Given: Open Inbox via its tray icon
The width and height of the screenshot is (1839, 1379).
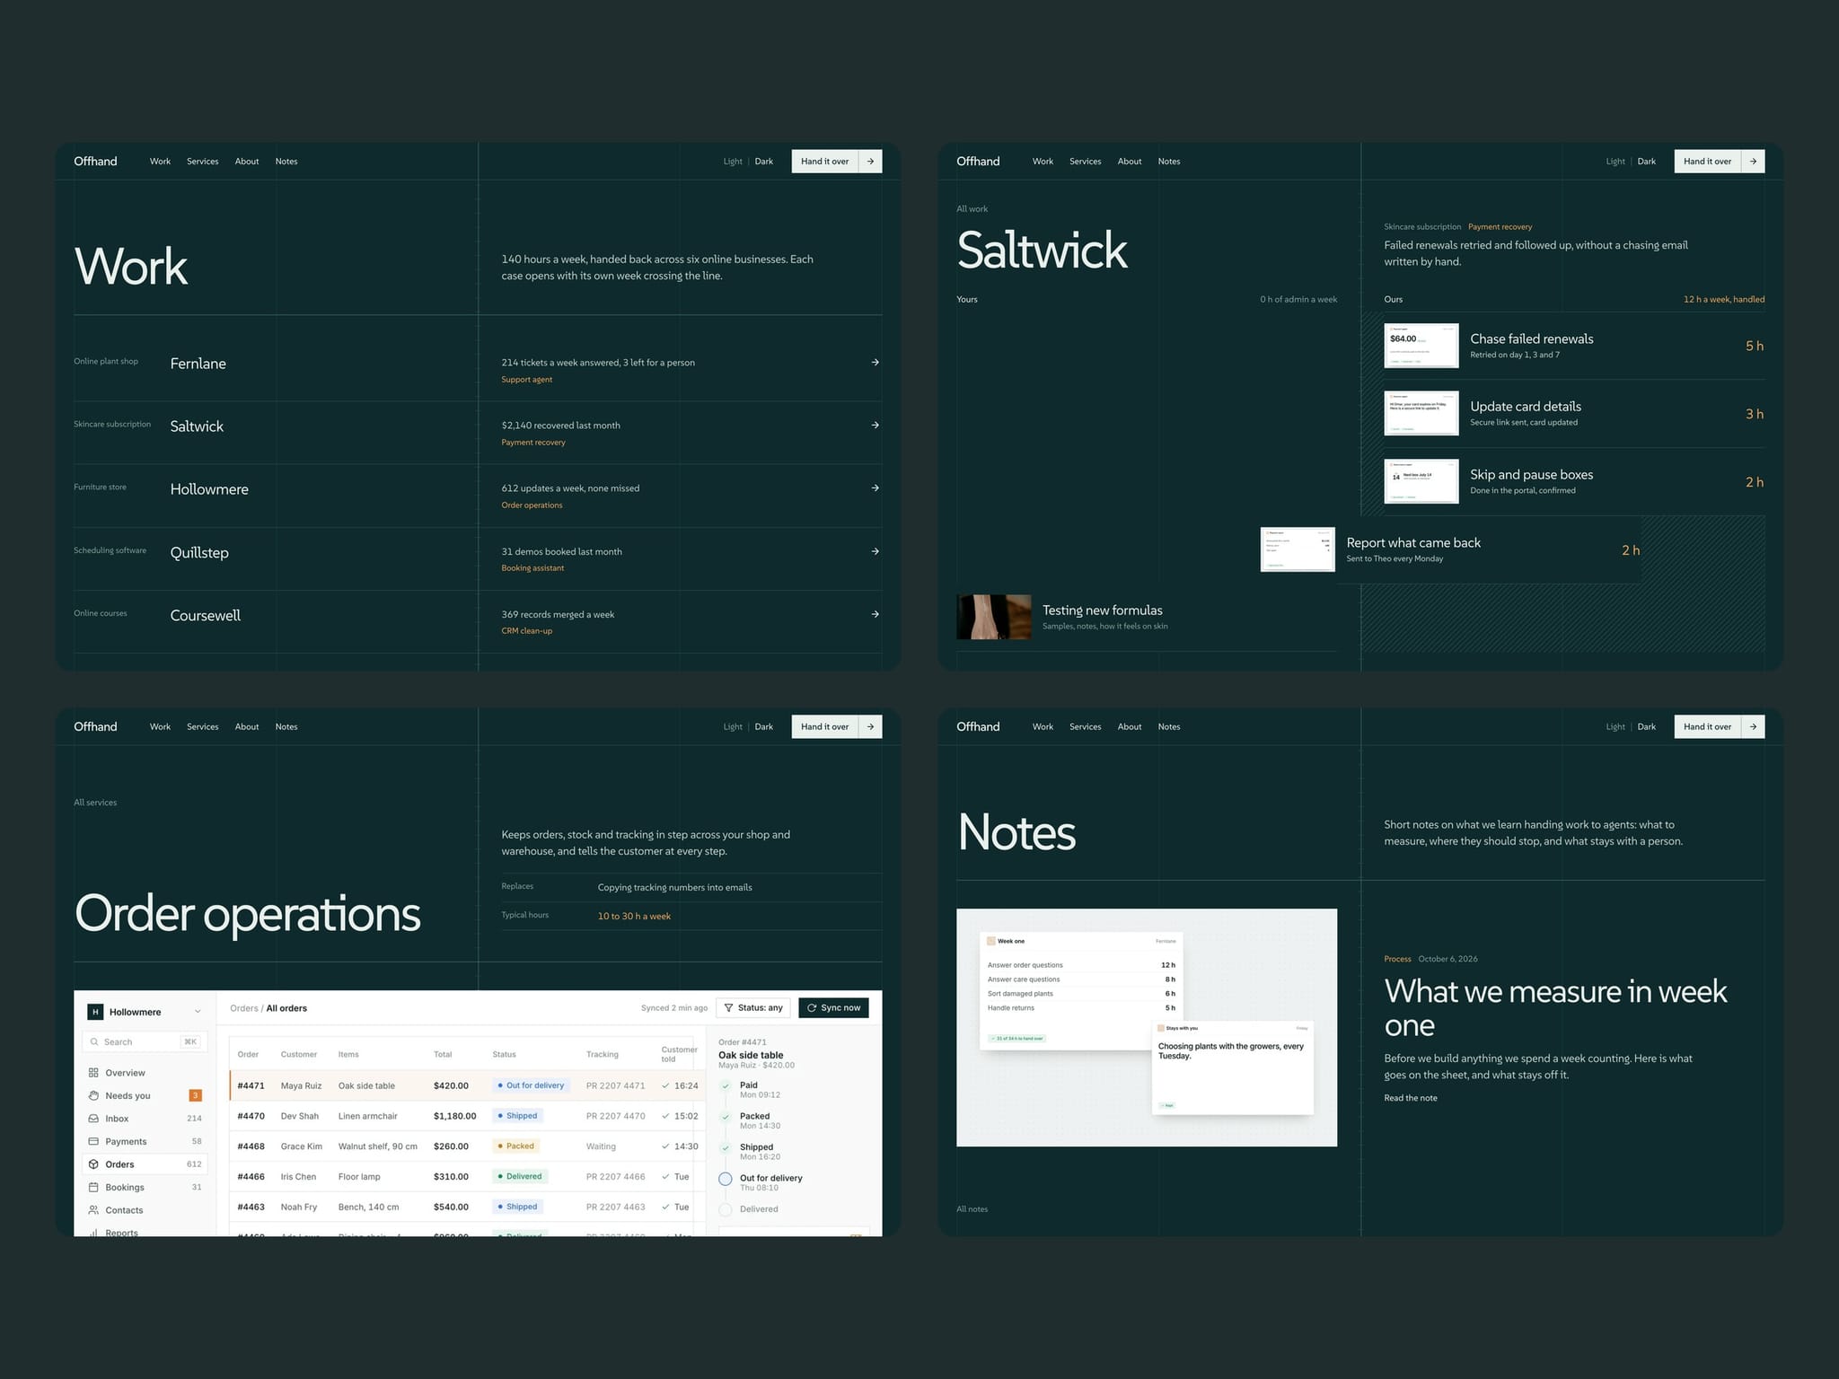Looking at the screenshot, I should pos(93,1119).
